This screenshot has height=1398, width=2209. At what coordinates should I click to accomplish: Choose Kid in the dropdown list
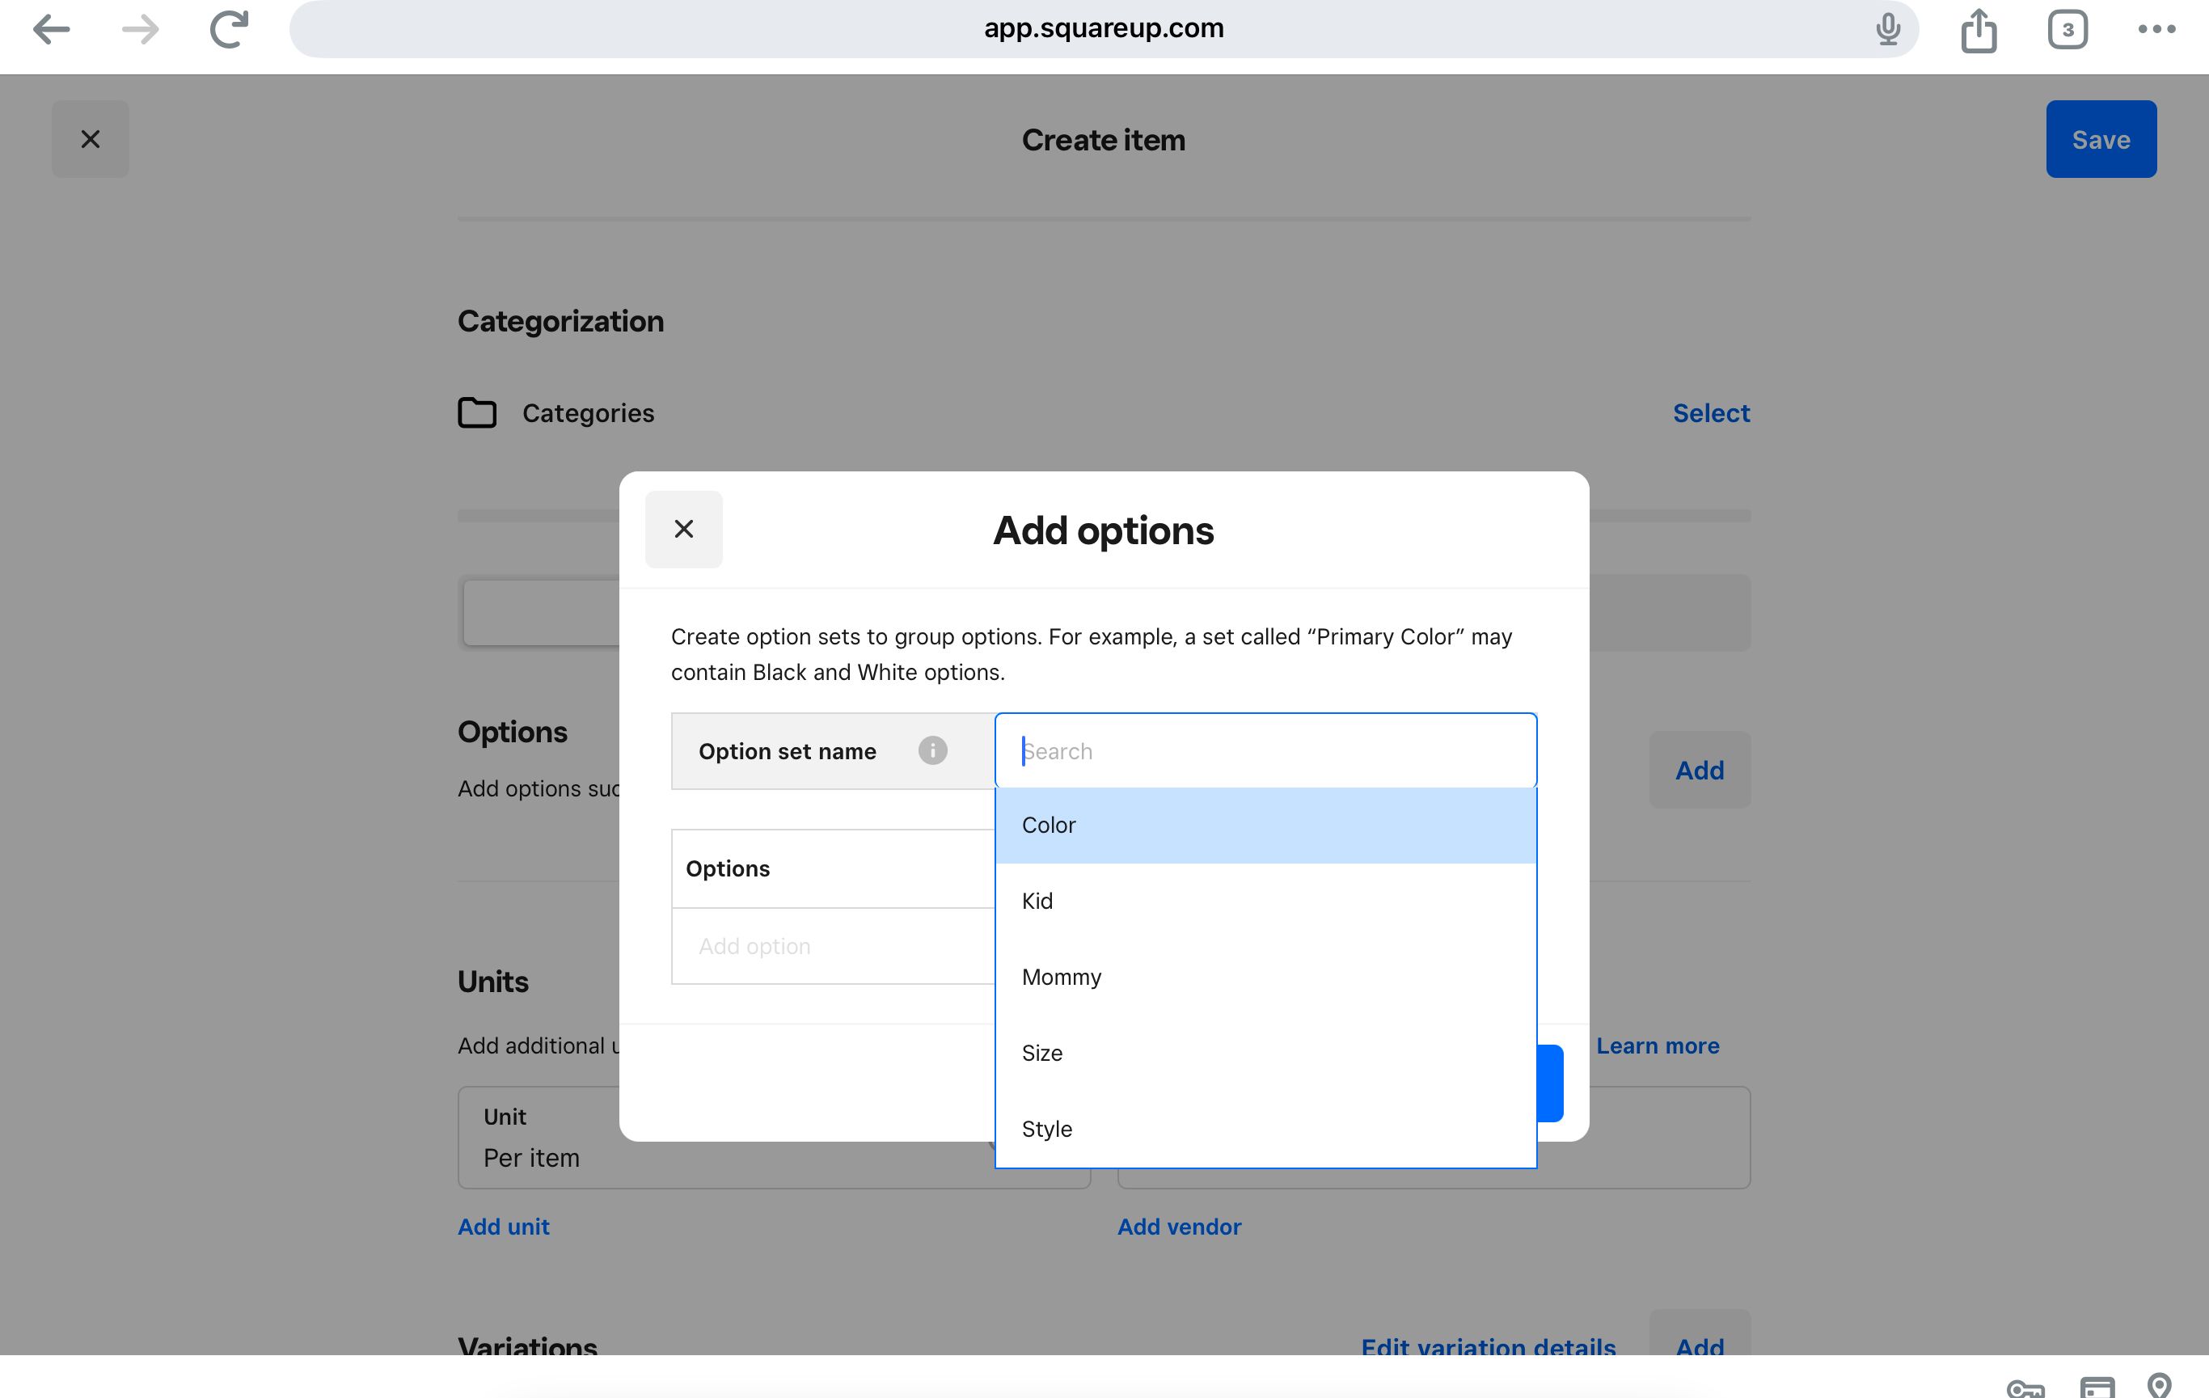tap(1266, 901)
